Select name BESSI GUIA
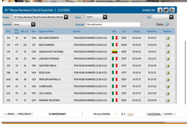The width and height of the screenshot is (187, 124). 45,73
